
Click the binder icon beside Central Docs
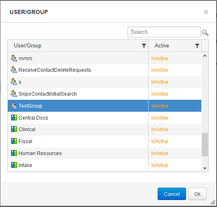14,118
